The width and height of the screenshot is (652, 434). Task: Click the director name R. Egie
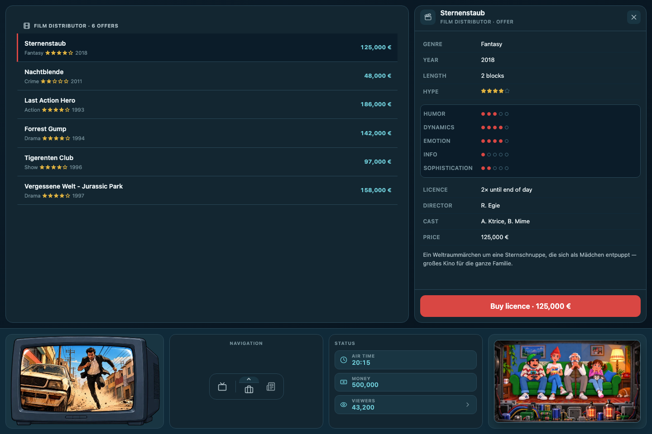pyautogui.click(x=490, y=206)
